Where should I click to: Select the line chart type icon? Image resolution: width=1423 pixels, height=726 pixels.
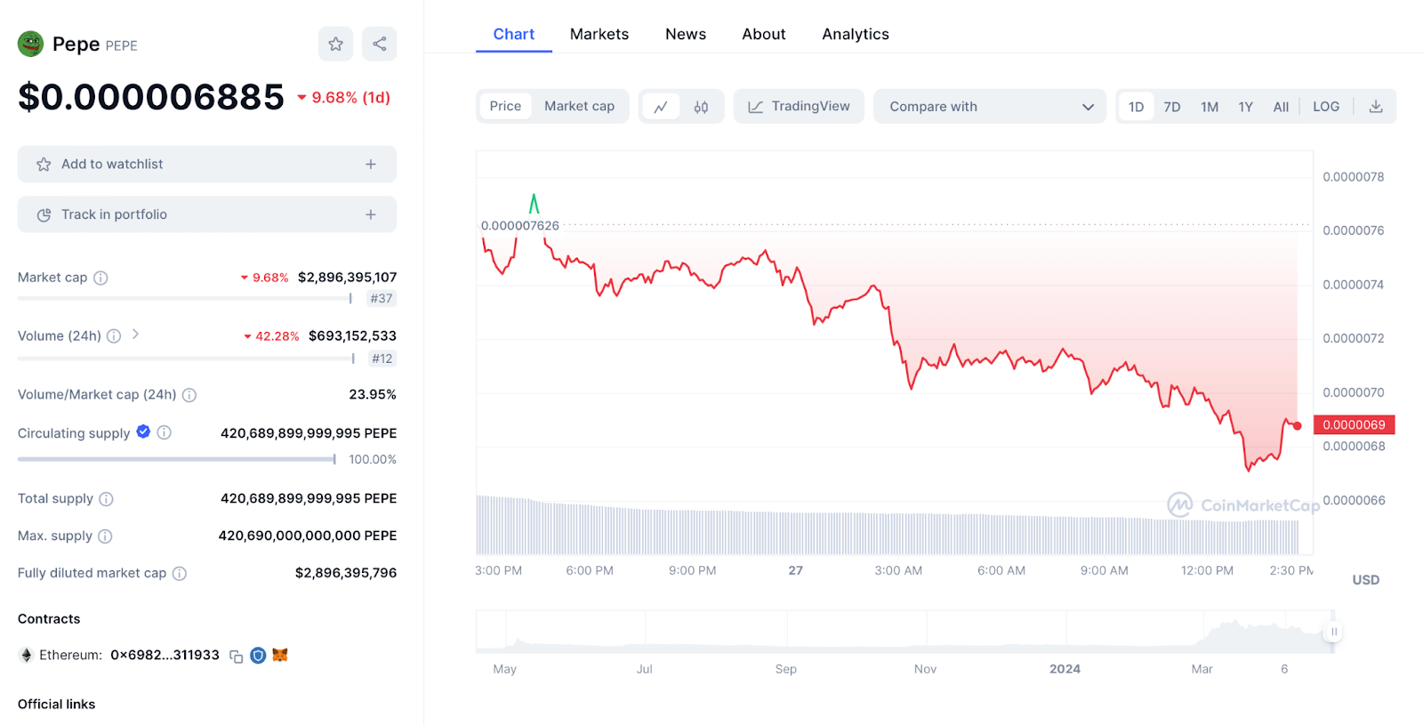pyautogui.click(x=661, y=107)
